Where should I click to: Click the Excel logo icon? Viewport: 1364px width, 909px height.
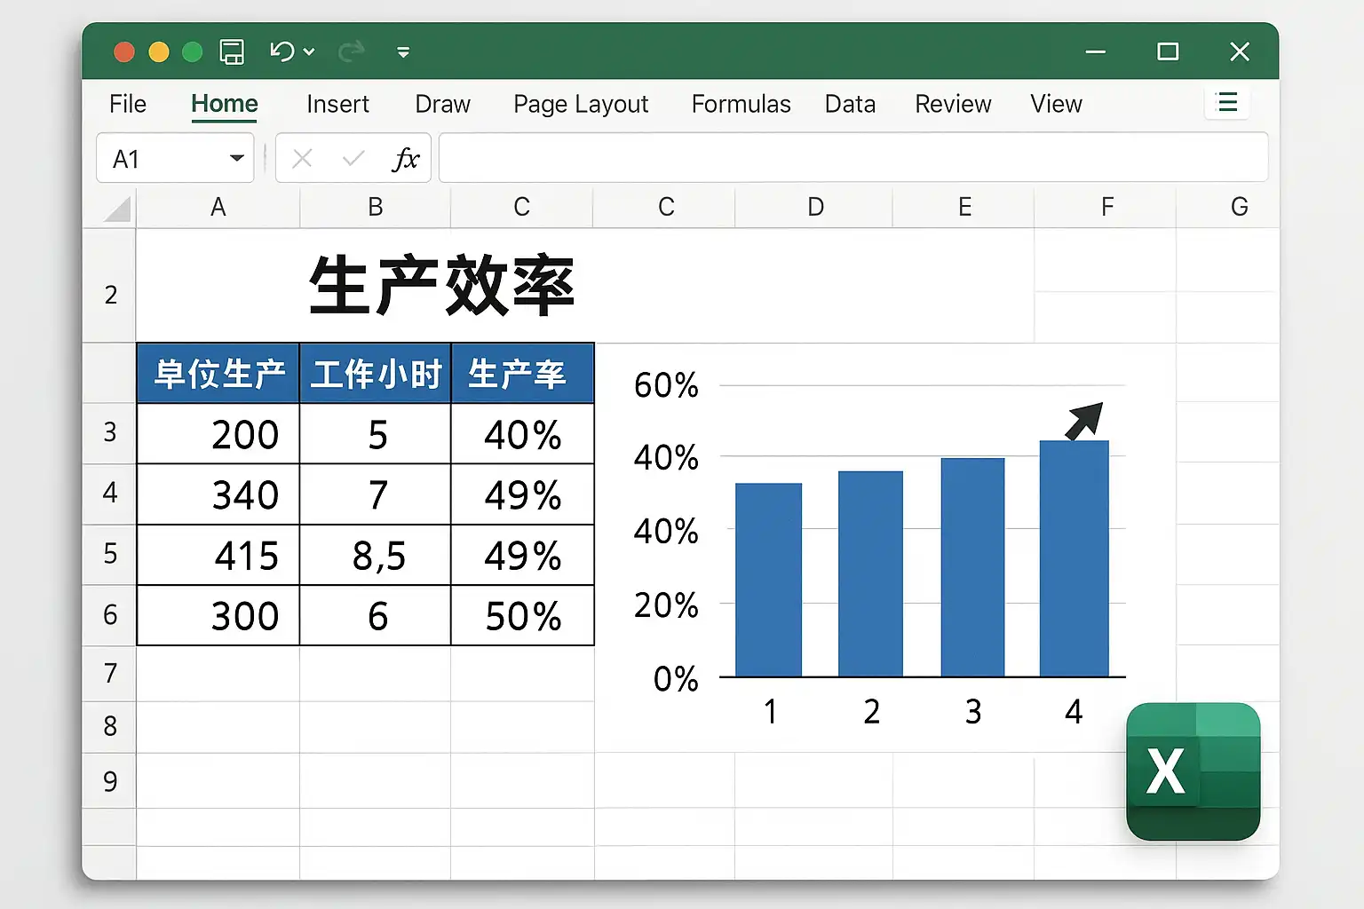pos(1193,771)
